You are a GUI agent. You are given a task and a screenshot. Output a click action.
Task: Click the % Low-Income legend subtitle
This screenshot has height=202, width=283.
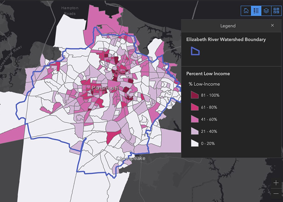click(x=205, y=84)
